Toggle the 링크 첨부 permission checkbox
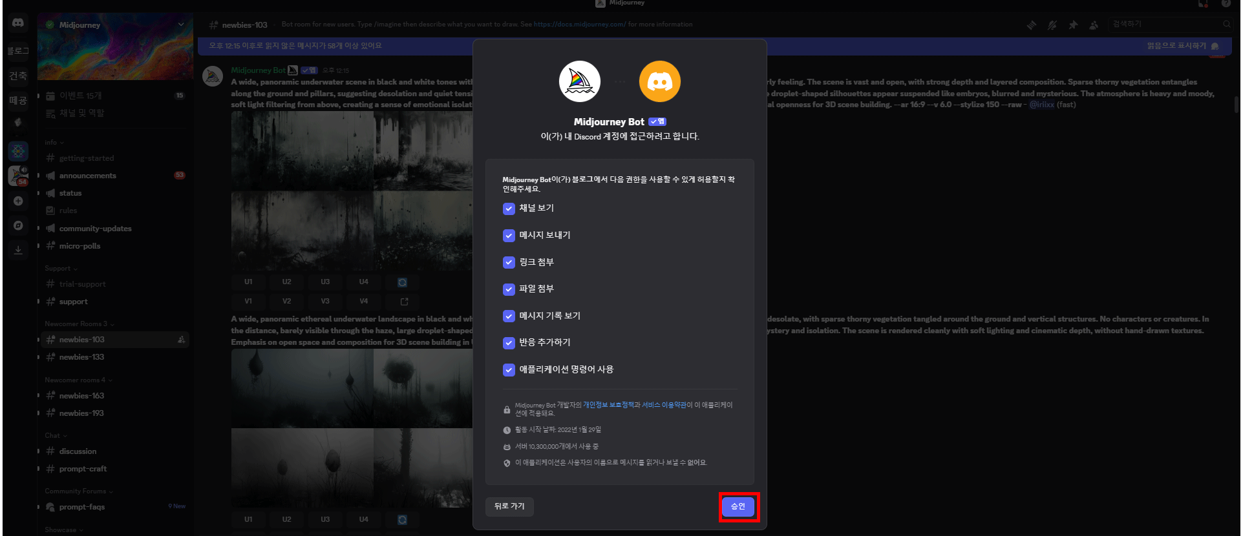This screenshot has width=1243, height=536. [509, 262]
